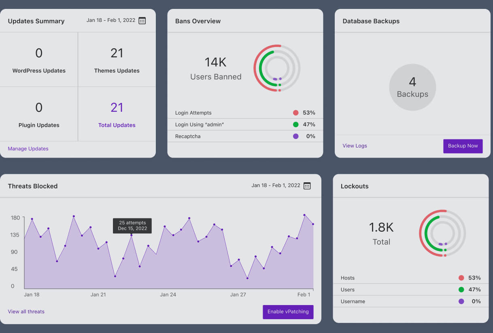Viewport: 493px width, 333px height.
Task: Click the Updates Summary date range
Action: click(x=110, y=20)
